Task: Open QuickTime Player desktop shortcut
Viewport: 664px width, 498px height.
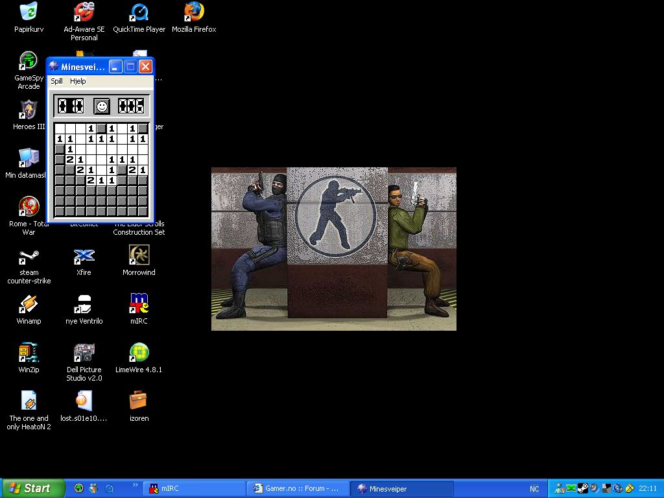Action: pyautogui.click(x=139, y=18)
